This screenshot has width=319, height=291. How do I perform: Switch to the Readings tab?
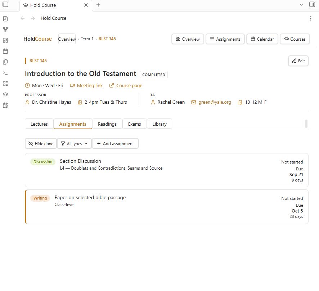(x=107, y=124)
